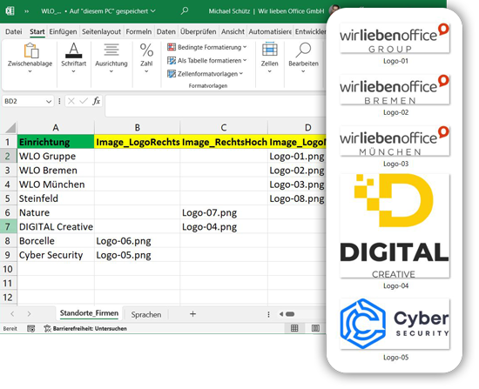Select column C header
This screenshot has width=479, height=389.
(x=224, y=128)
